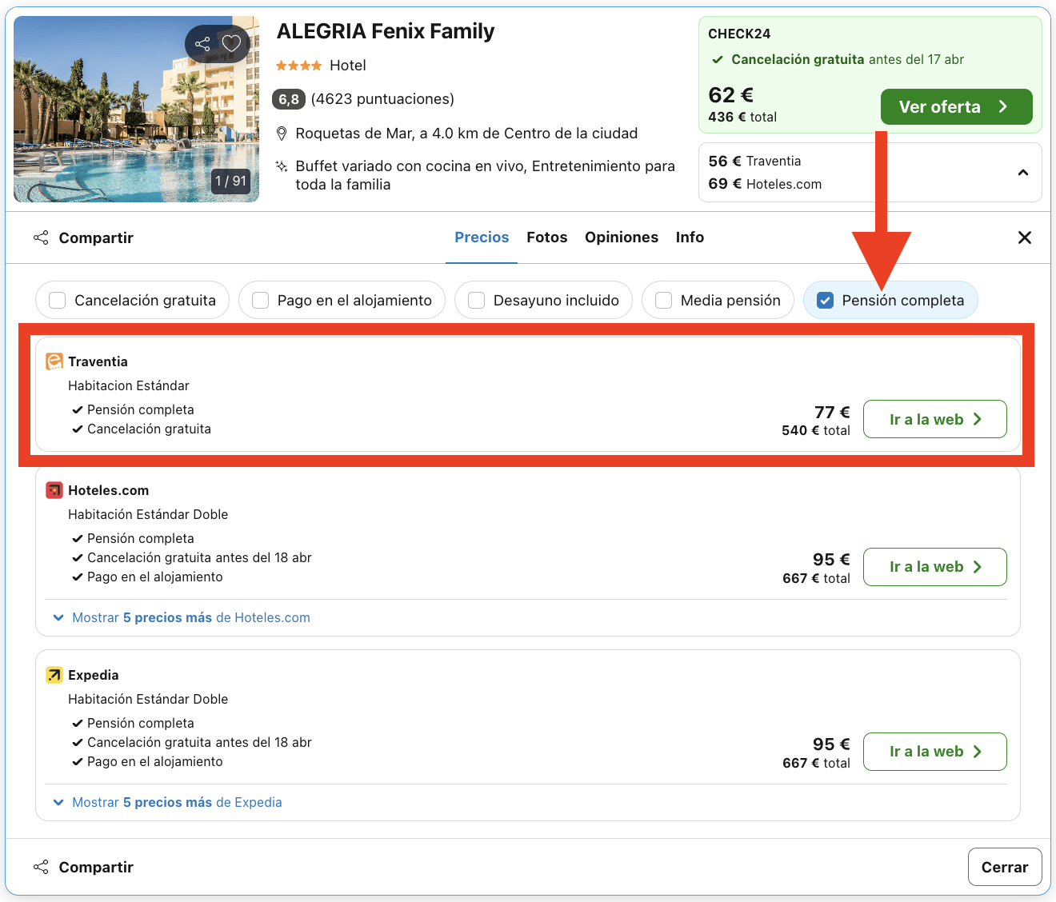Viewport: 1056px width, 902px height.
Task: Click the bottom Compartir link
Action: coord(96,867)
